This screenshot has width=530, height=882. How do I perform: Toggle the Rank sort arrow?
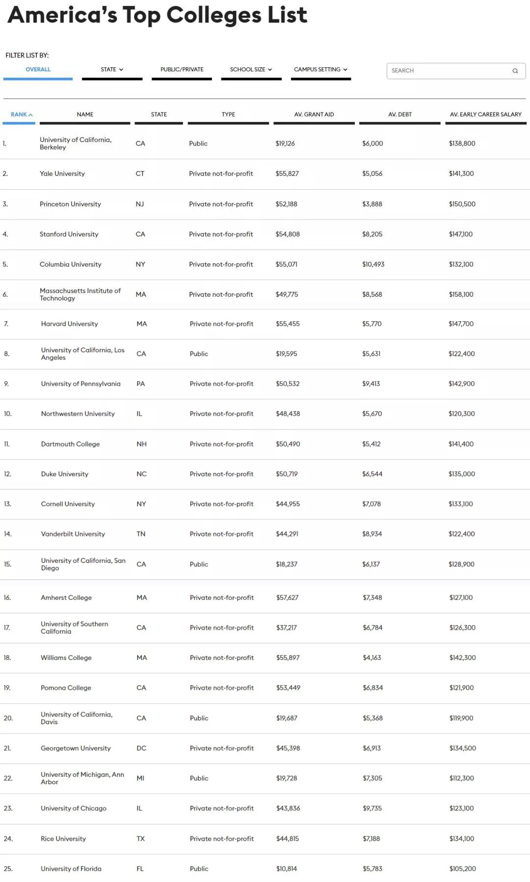[30, 115]
